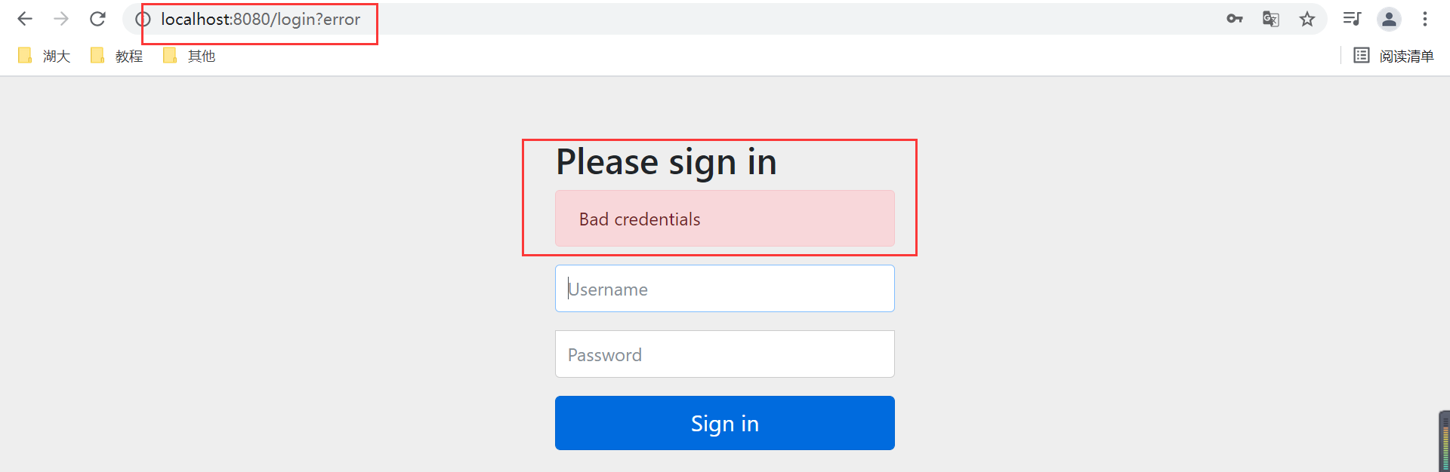Click the blue Sign in button
The height and width of the screenshot is (472, 1450).
tap(725, 423)
